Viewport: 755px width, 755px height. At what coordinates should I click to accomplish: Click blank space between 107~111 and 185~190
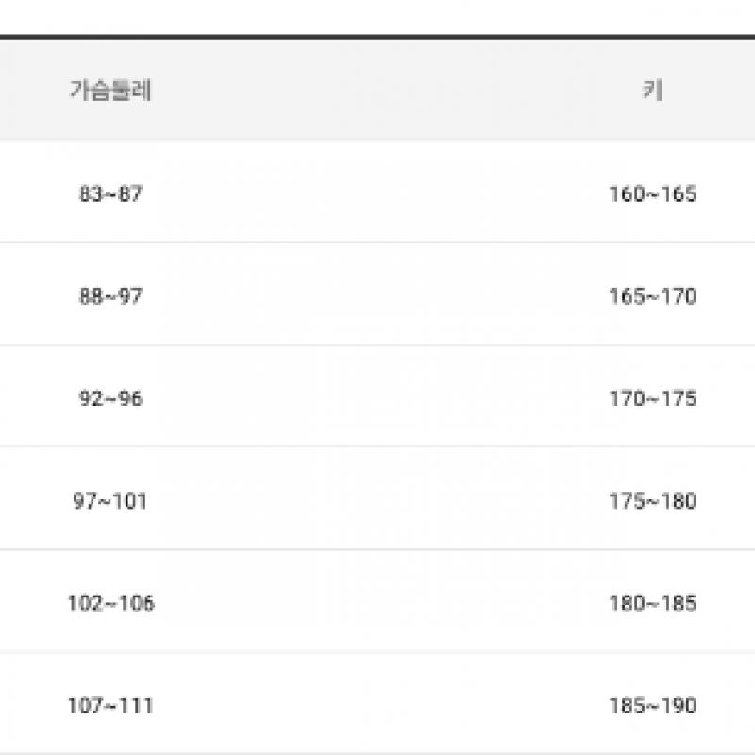tap(377, 705)
